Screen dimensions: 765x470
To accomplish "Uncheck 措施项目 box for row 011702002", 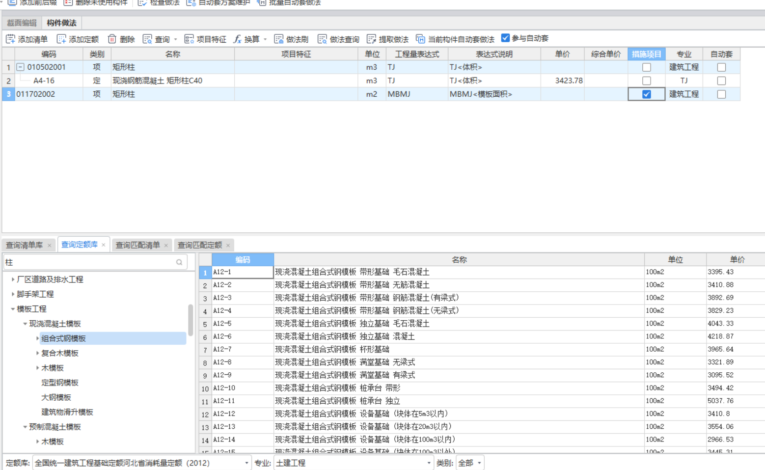I will coord(647,94).
